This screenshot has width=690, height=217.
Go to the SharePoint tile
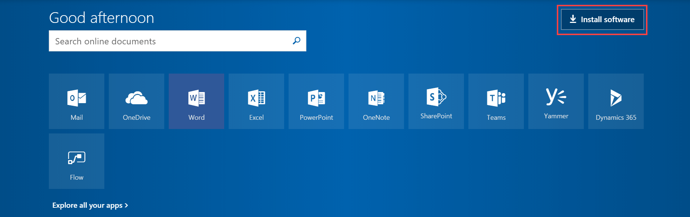[436, 101]
